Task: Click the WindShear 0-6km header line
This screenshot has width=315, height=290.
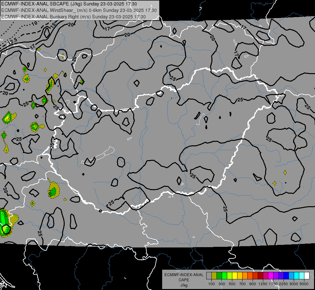Action: point(79,10)
